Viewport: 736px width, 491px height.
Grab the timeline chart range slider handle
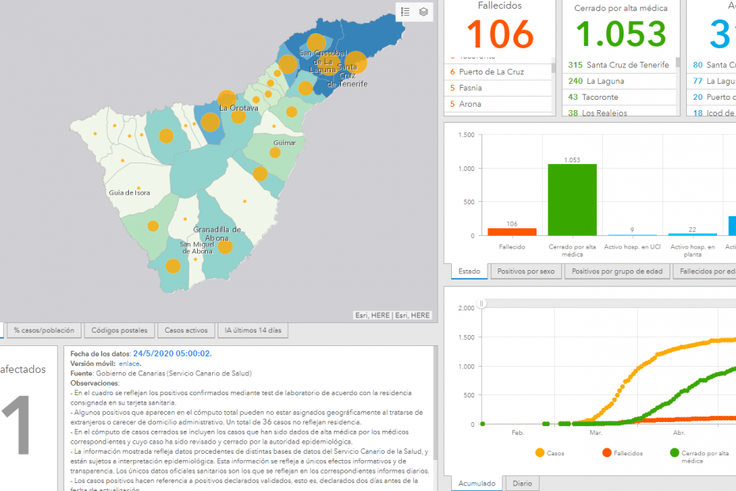(x=481, y=303)
